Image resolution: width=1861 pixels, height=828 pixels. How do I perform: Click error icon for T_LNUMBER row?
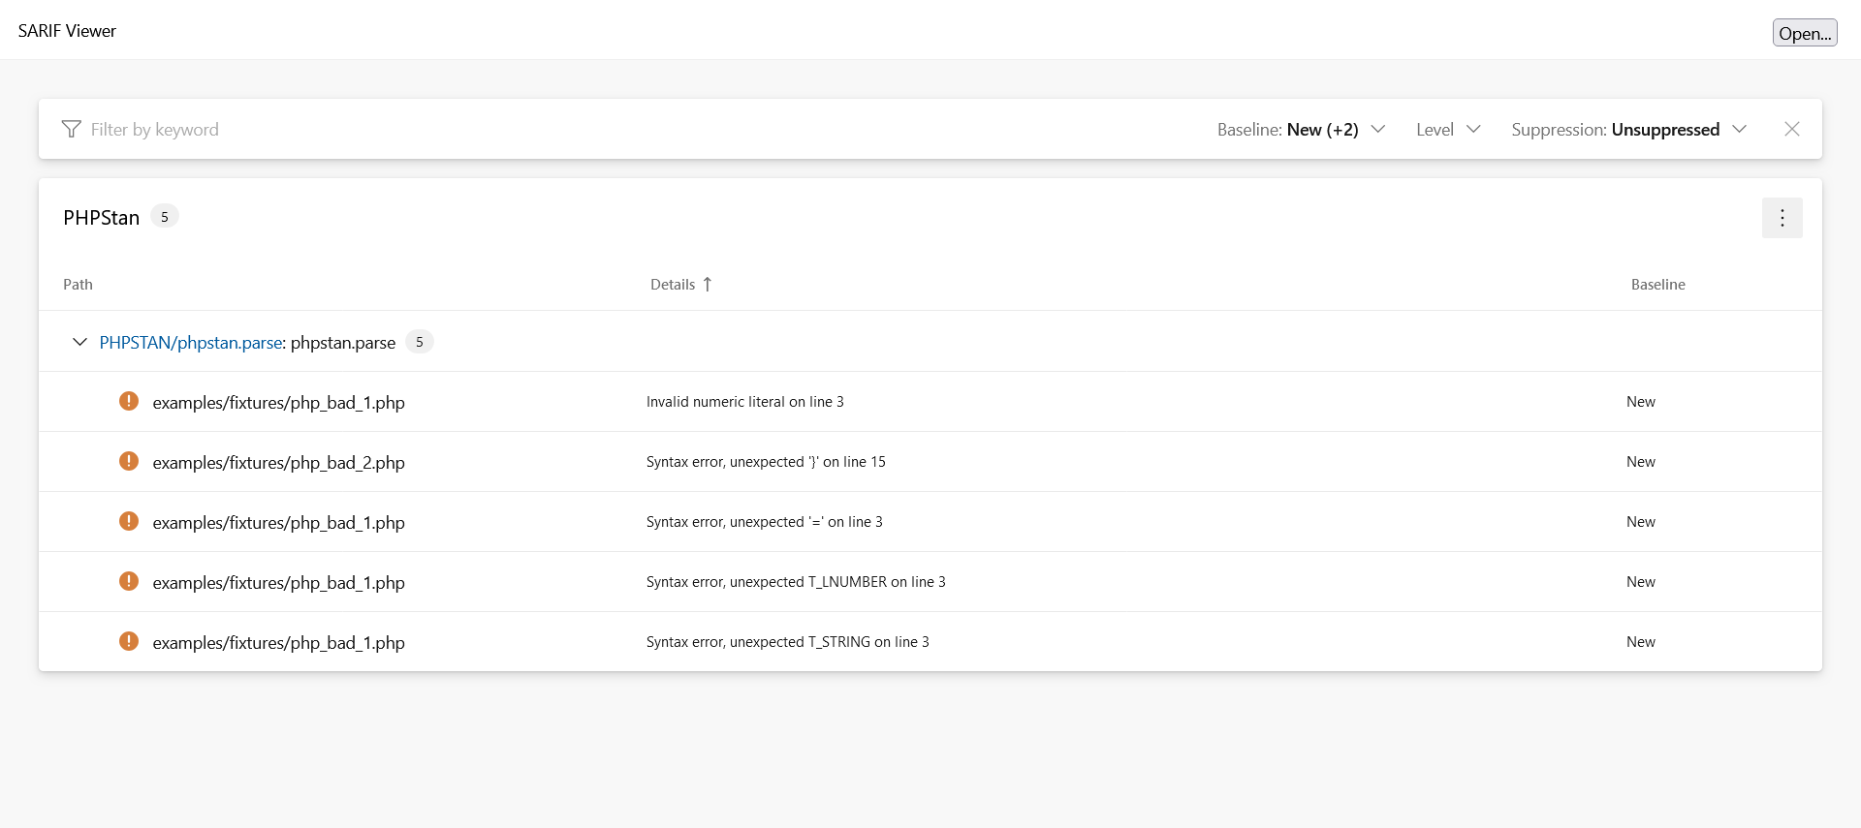tap(129, 581)
